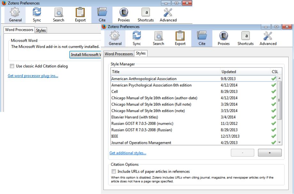
Task: Enable Use classic Add Citation dialog
Action: (12, 66)
